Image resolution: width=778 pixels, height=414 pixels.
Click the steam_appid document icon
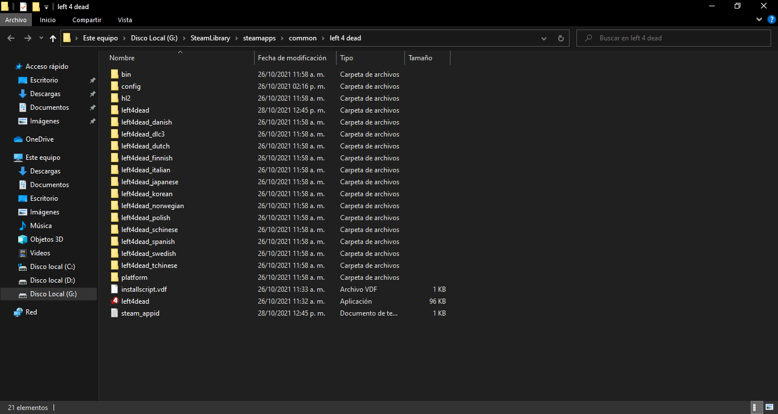click(114, 313)
